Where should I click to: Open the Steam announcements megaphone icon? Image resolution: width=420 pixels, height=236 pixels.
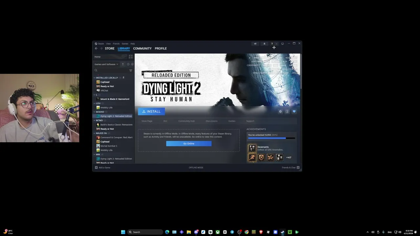click(255, 44)
